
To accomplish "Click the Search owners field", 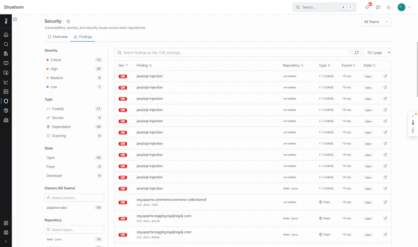I will pos(74,198).
